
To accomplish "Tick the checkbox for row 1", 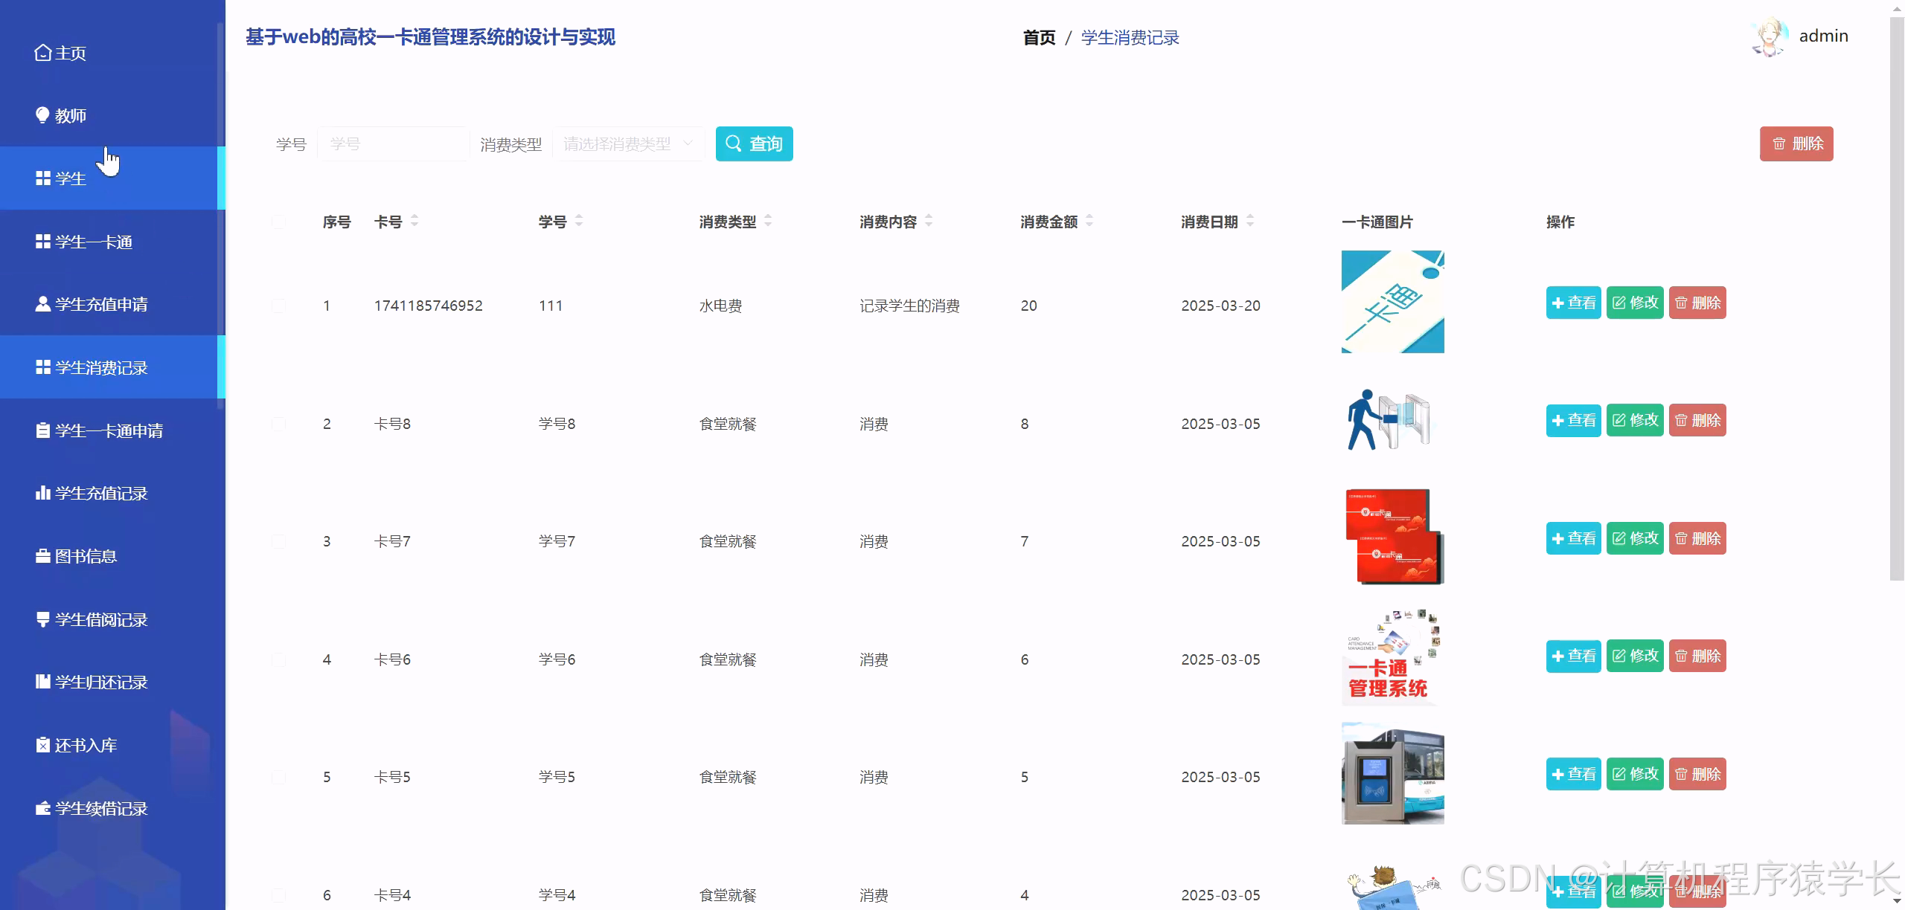I will click(x=279, y=305).
